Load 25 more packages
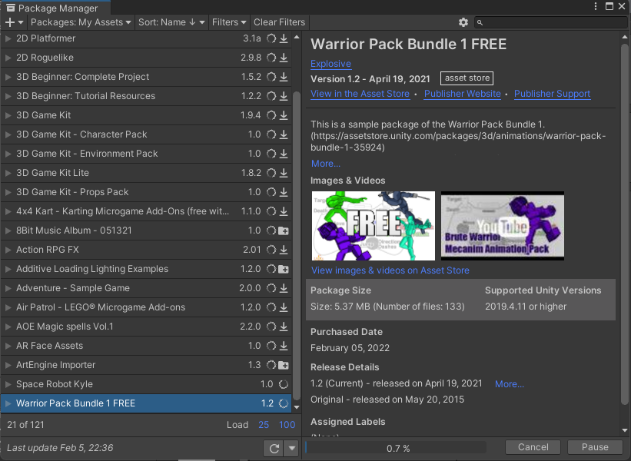The image size is (631, 461). tap(264, 425)
